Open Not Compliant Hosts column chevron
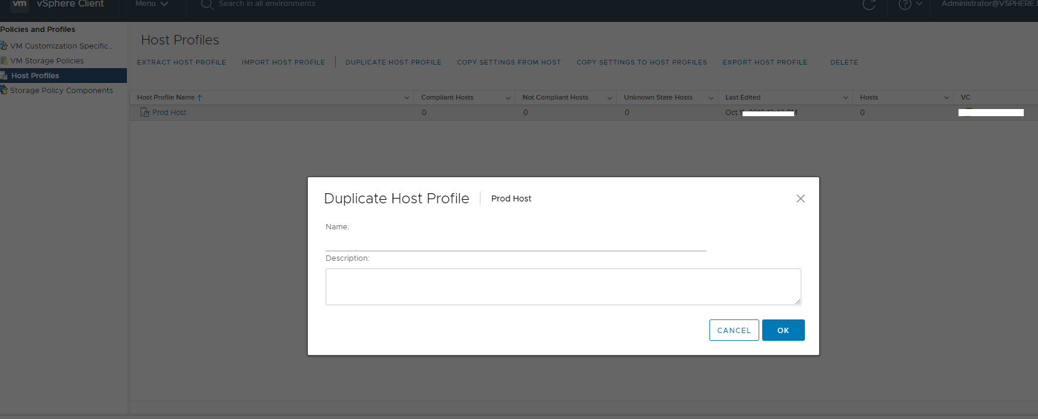The width and height of the screenshot is (1038, 419). click(609, 98)
